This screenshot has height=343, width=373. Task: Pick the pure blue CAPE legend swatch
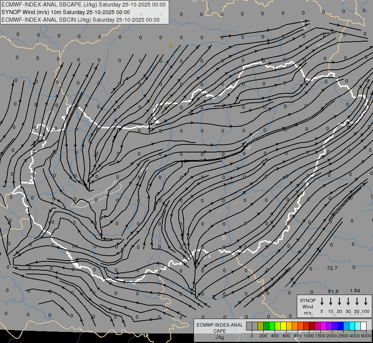[x=341, y=326]
